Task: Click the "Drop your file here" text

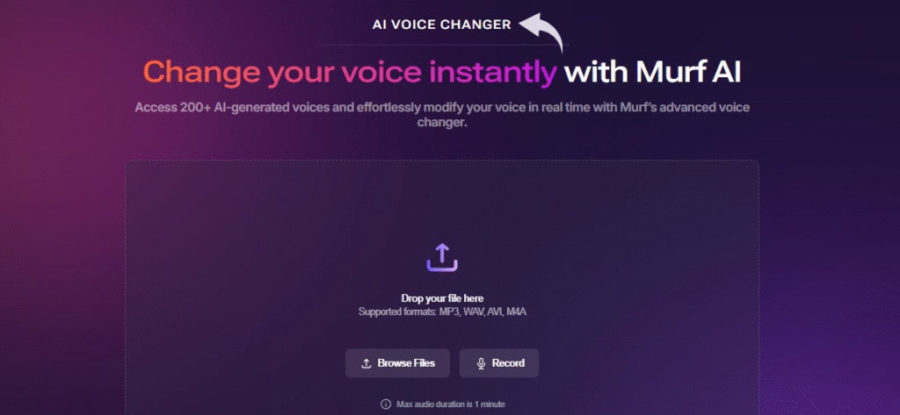Action: tap(442, 298)
